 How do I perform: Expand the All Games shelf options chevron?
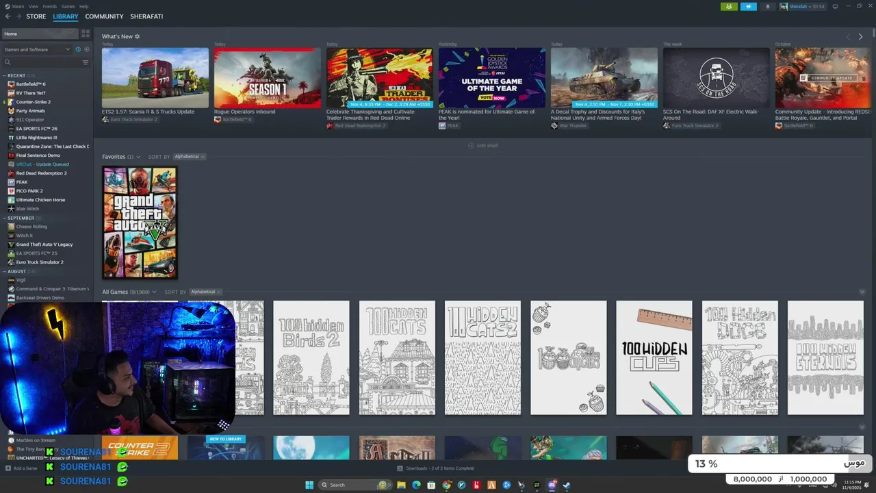pos(155,292)
